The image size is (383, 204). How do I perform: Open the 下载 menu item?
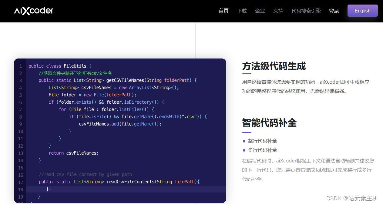click(242, 11)
